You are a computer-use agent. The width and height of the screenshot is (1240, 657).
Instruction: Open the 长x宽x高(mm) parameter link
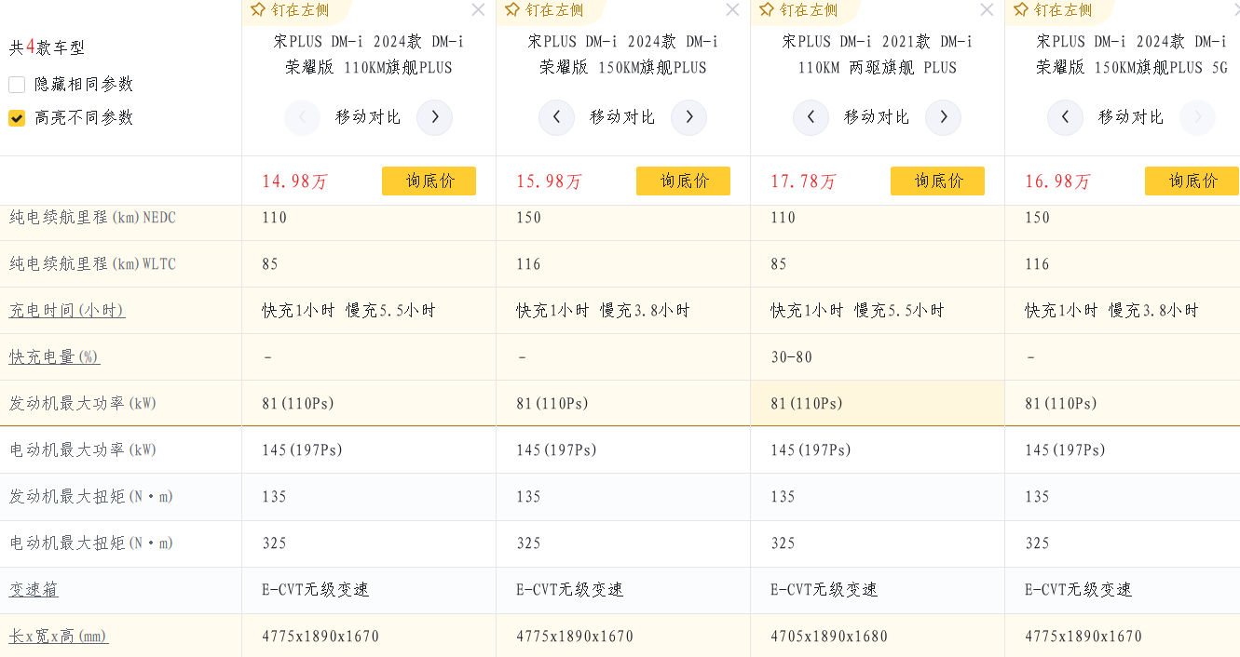59,637
